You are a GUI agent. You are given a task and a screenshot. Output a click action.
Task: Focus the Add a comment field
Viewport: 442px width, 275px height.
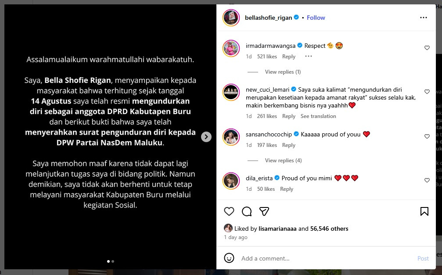point(327,258)
